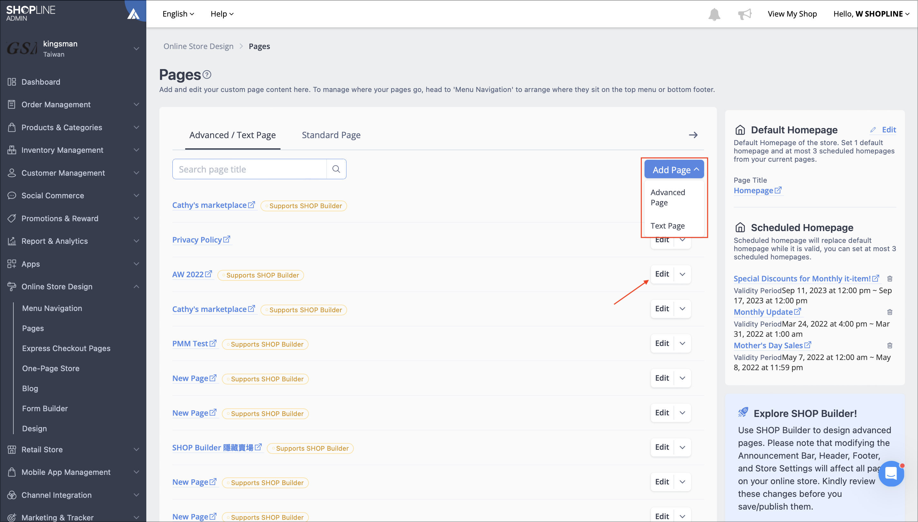Click the Channel Integration sidebar icon
The width and height of the screenshot is (918, 522).
[12, 495]
